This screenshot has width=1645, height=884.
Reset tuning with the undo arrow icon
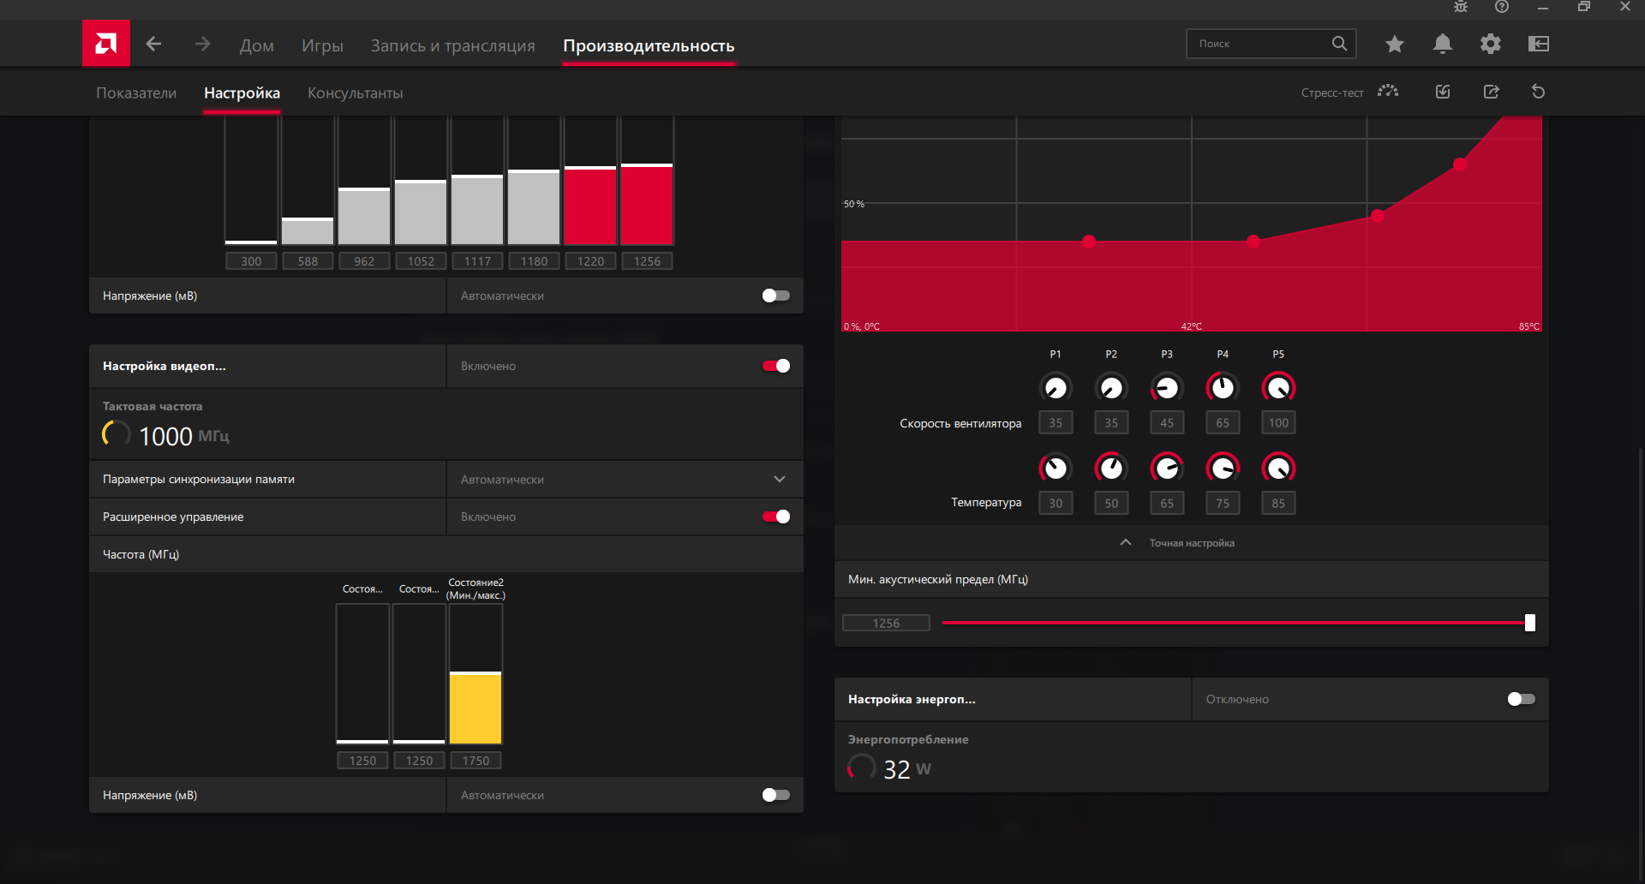pos(1539,92)
